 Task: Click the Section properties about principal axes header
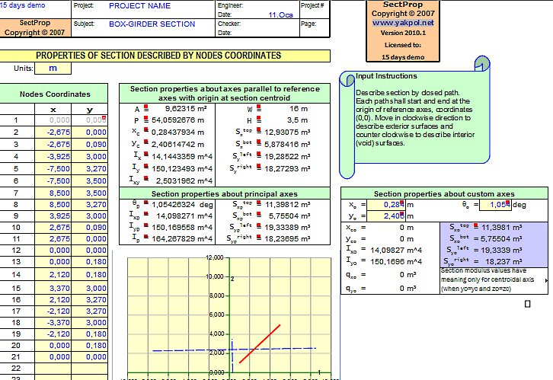tap(225, 193)
